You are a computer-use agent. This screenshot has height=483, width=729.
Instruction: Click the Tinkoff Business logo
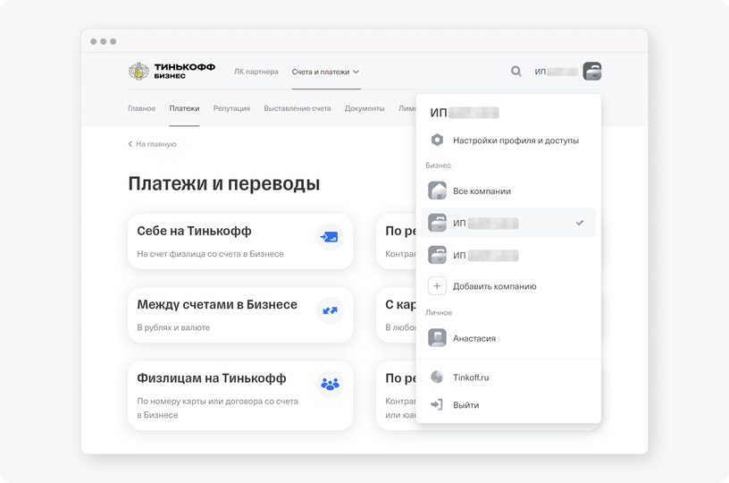tap(172, 72)
